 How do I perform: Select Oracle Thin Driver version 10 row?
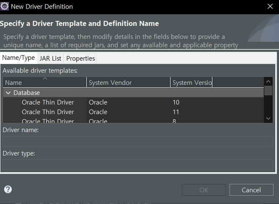coord(133,102)
